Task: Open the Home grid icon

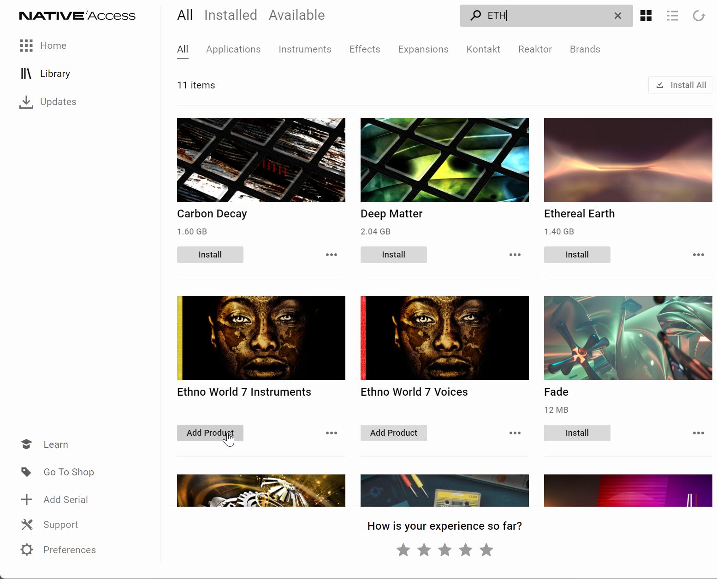Action: [26, 46]
